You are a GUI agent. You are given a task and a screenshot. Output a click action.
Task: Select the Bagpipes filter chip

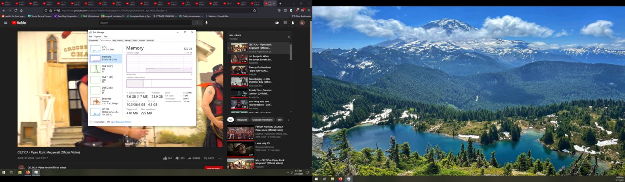(242, 120)
